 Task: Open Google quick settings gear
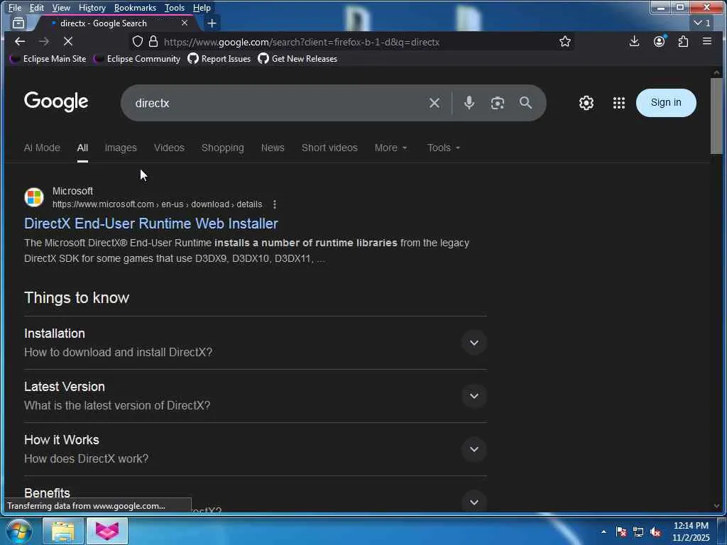coord(586,103)
